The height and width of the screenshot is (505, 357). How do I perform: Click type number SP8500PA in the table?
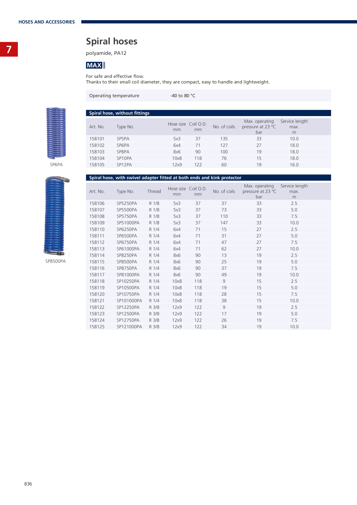coord(127,262)
